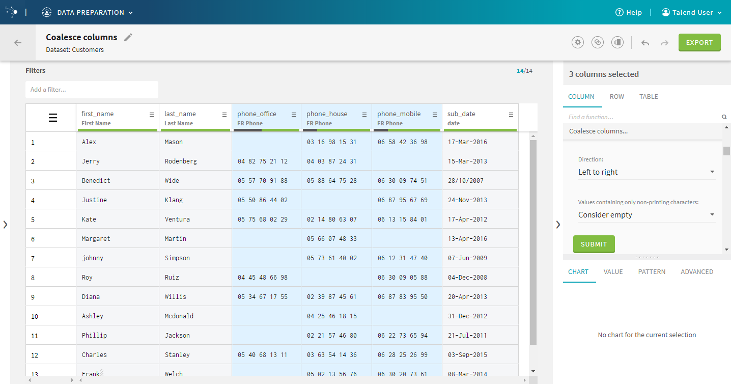Click the EXPORT button
Image resolution: width=731 pixels, height=384 pixels.
pos(699,43)
